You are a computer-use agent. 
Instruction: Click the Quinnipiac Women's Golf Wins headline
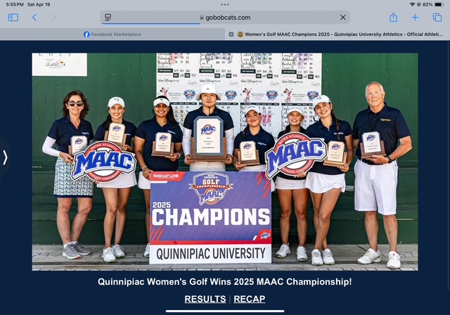[x=225, y=282]
